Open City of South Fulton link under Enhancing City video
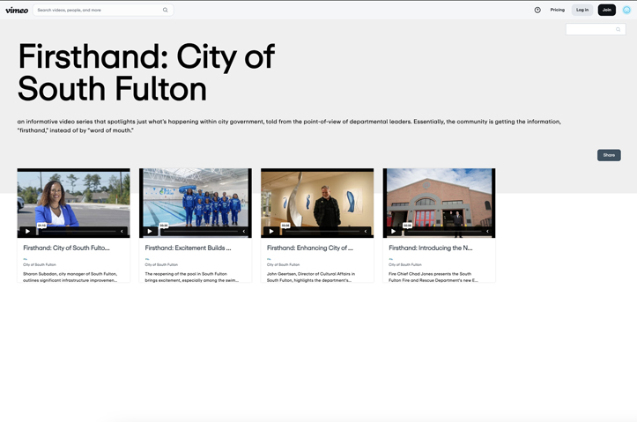637x422 pixels. pos(283,265)
